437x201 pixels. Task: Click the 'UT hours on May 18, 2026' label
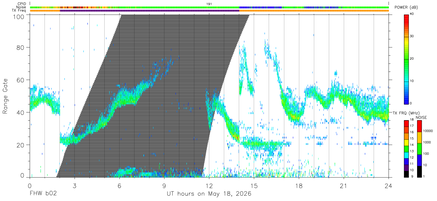pos(209,194)
